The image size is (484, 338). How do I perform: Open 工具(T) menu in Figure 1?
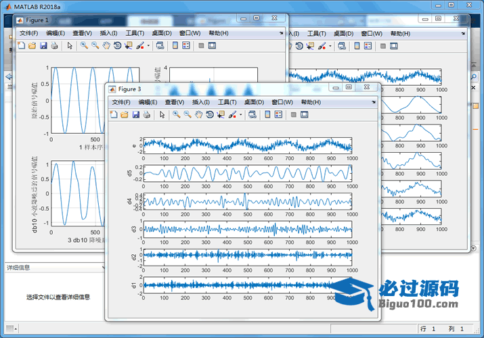pos(135,33)
